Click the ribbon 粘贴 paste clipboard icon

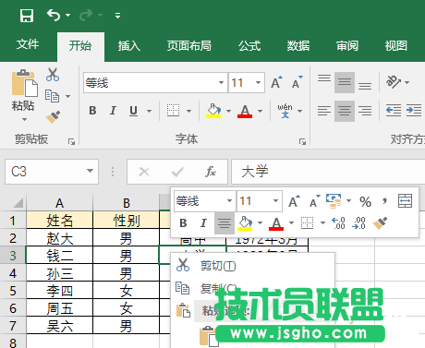25,83
